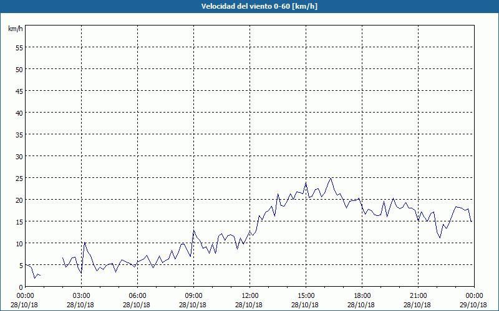Image resolution: width=499 pixels, height=311 pixels.
Task: Click the chart title 'Velocidad del viento 0-60 [km/h]'
Action: (x=259, y=6)
